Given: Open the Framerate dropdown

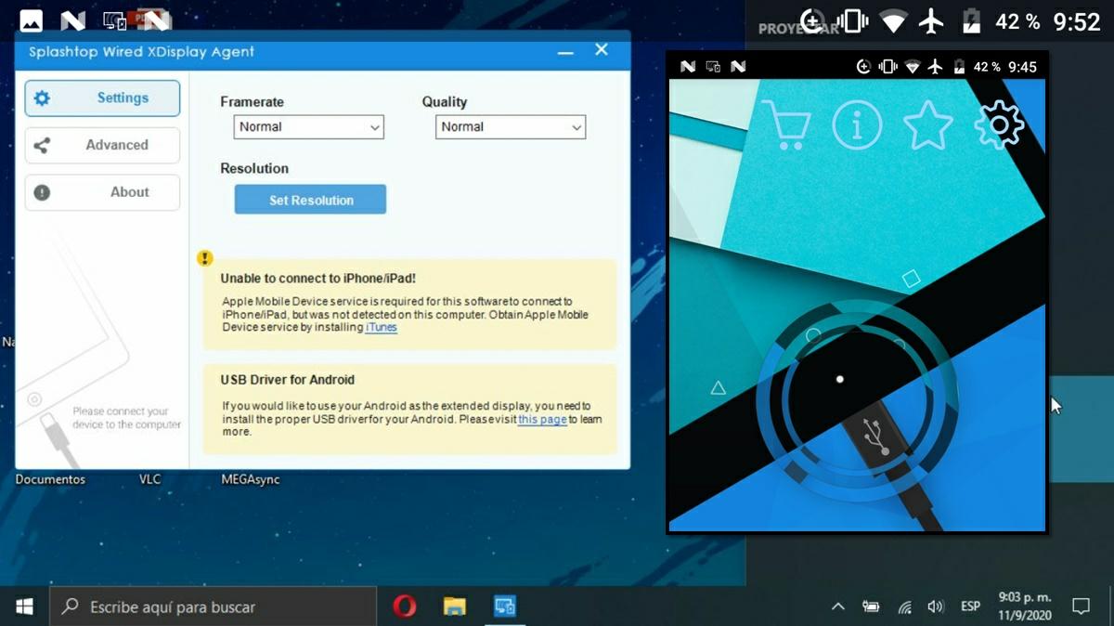Looking at the screenshot, I should 308,127.
